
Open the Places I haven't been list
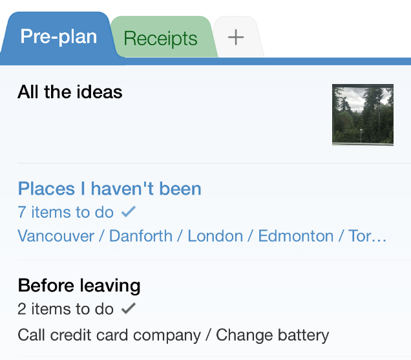pyautogui.click(x=110, y=189)
